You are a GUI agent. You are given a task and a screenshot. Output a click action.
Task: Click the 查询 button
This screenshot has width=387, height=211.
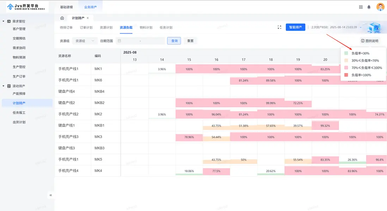tap(174, 41)
